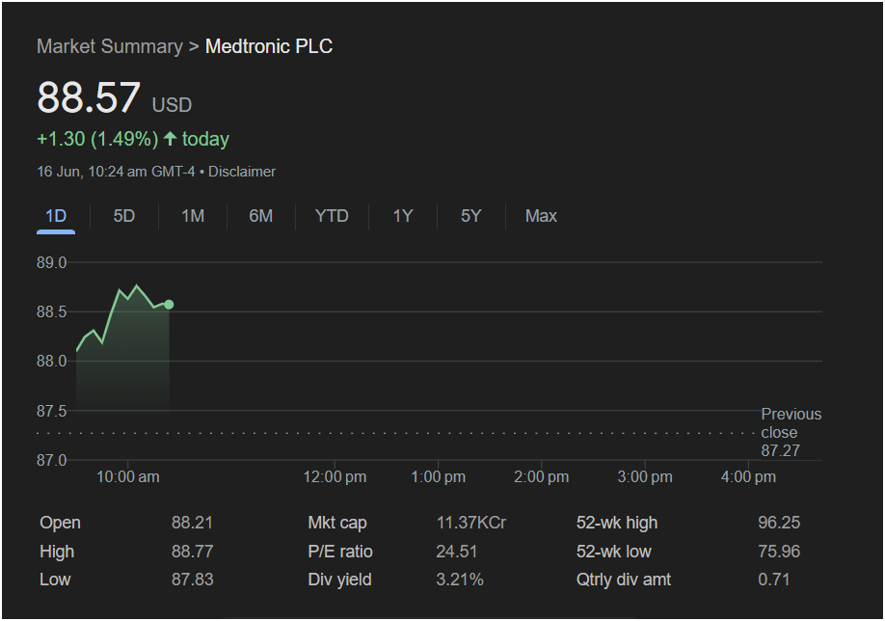Click the Previous close 87.27 label

(x=791, y=432)
